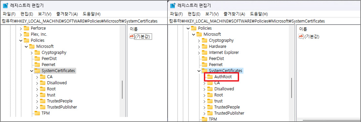This screenshot has height=122, width=361.
Task: Expand the Disallowed key in left window
Action: (x=37, y=83)
